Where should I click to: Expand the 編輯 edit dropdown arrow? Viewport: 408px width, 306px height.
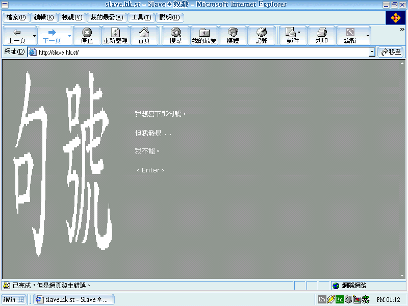[x=367, y=36]
